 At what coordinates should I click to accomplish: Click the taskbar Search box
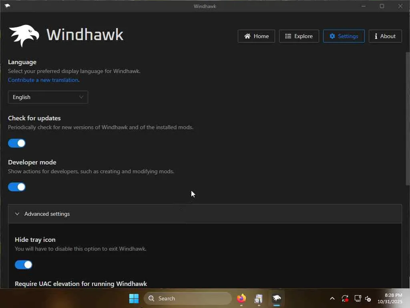tap(187, 298)
